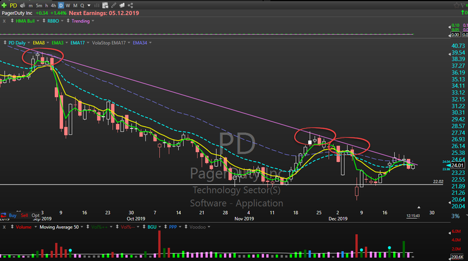Close the volume pane with X
Viewport: 468px width, 261px height.
tap(4, 227)
